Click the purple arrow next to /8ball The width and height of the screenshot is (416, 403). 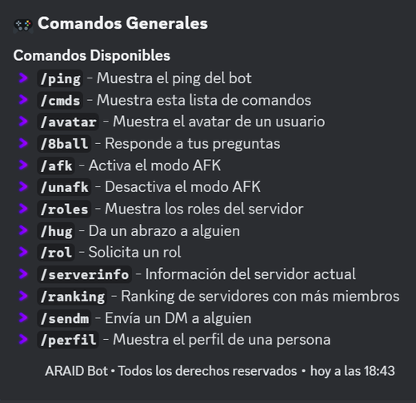click(23, 143)
